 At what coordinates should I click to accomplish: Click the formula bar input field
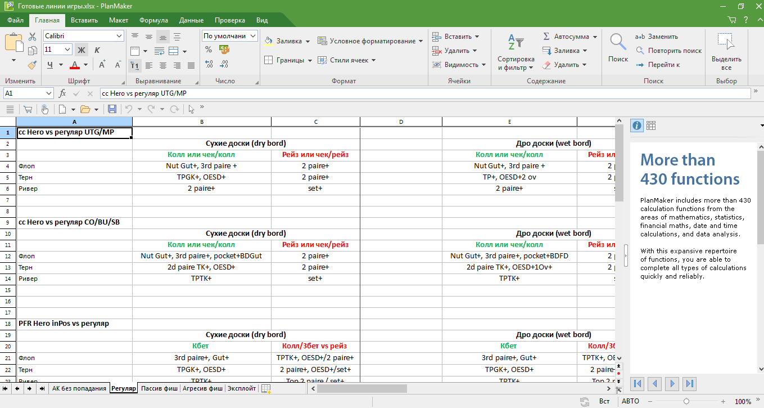[x=425, y=93]
